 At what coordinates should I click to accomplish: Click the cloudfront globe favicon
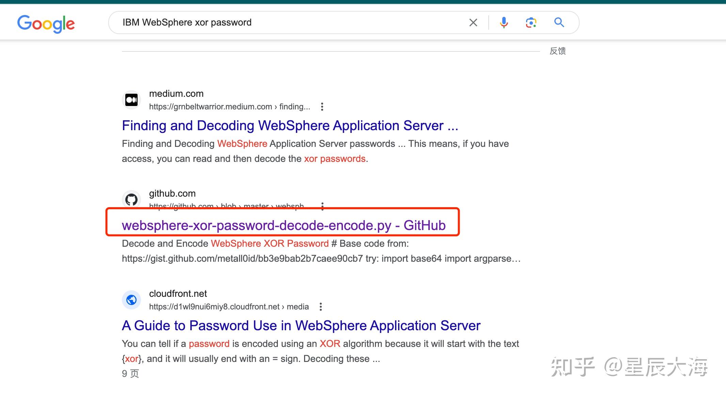point(131,300)
